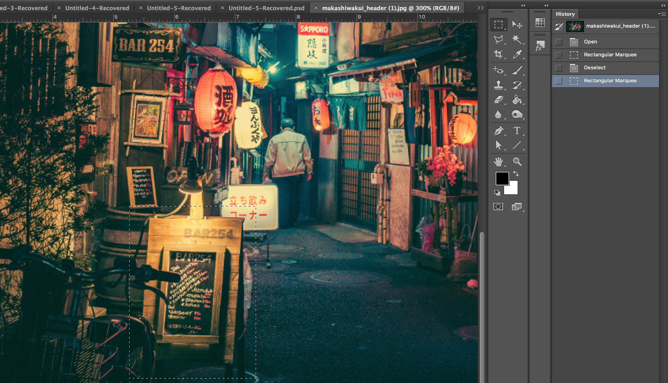This screenshot has width=668, height=383.
Task: Choose the Horizontal Type tool
Action: (517, 130)
